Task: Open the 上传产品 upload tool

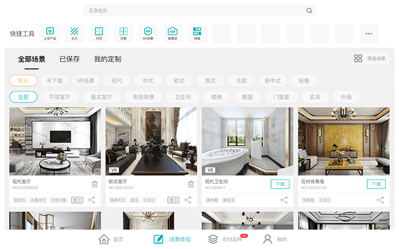Action: click(50, 33)
